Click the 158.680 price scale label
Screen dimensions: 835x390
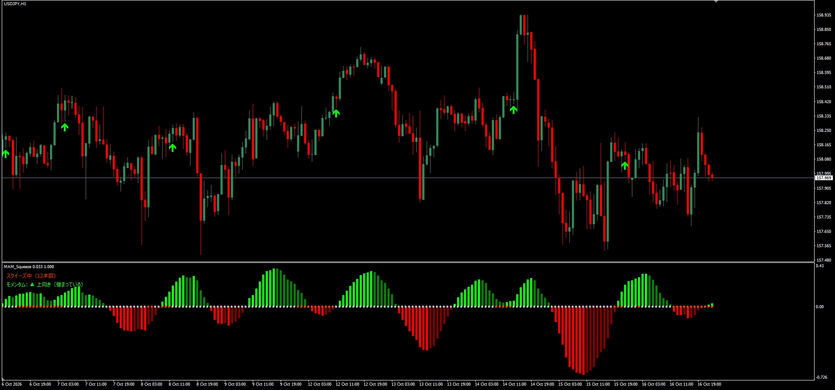824,58
